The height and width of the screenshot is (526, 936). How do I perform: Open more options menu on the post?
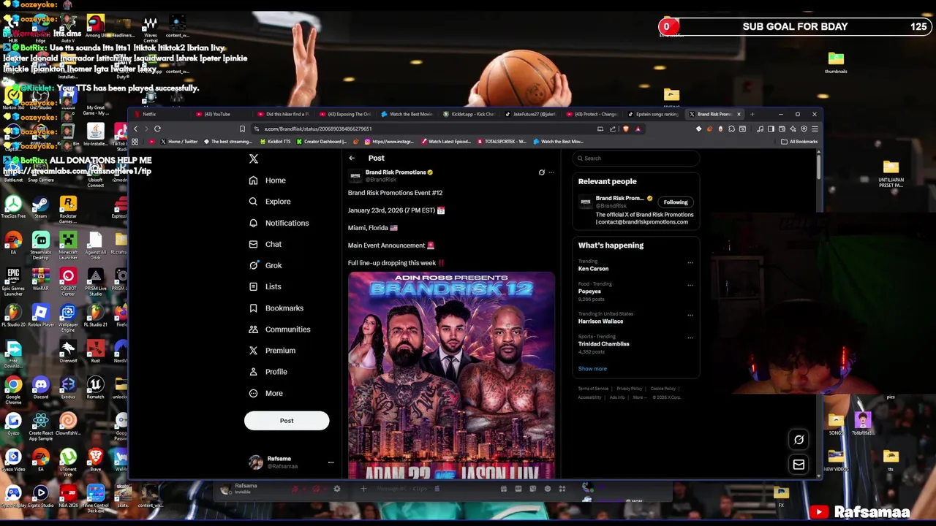click(551, 172)
